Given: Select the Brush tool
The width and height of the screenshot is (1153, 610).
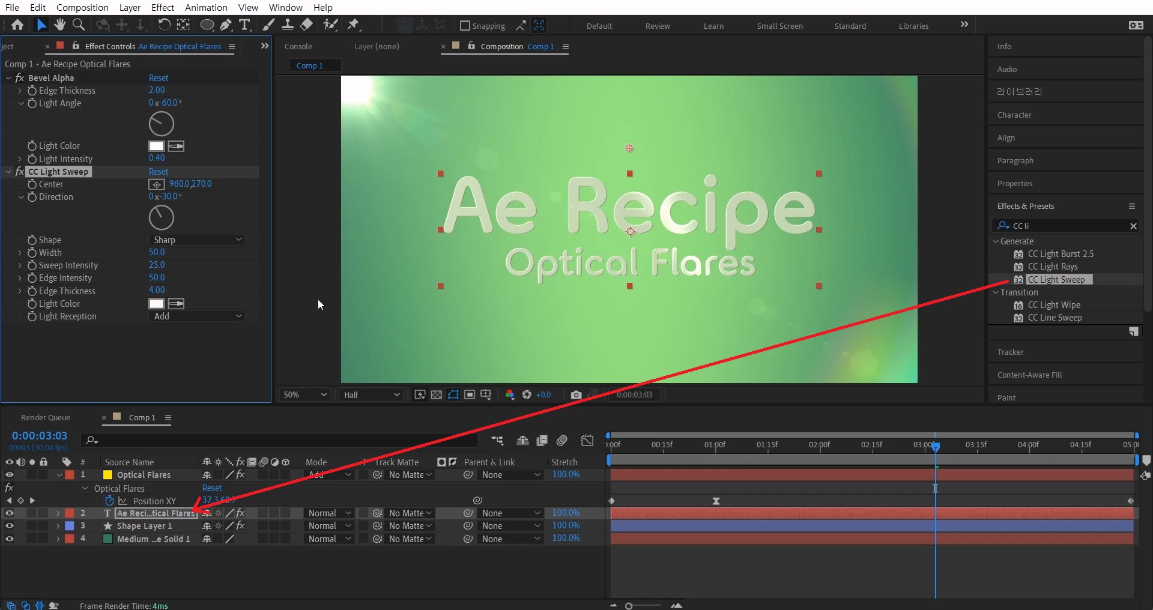Looking at the screenshot, I should click(x=268, y=25).
